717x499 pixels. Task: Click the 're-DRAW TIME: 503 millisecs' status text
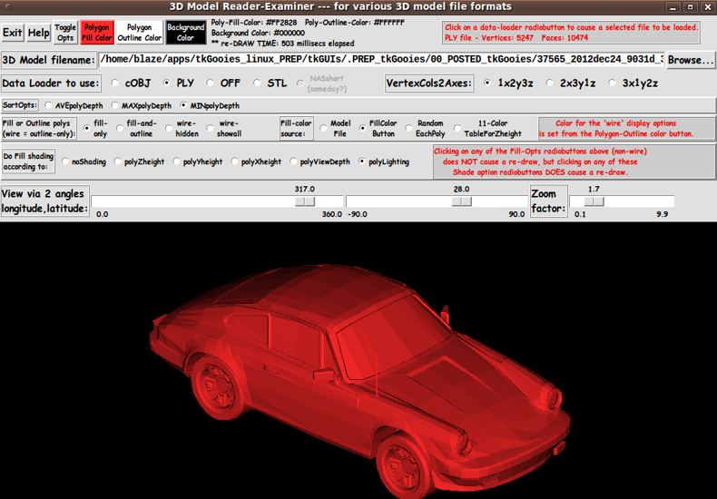[x=282, y=44]
